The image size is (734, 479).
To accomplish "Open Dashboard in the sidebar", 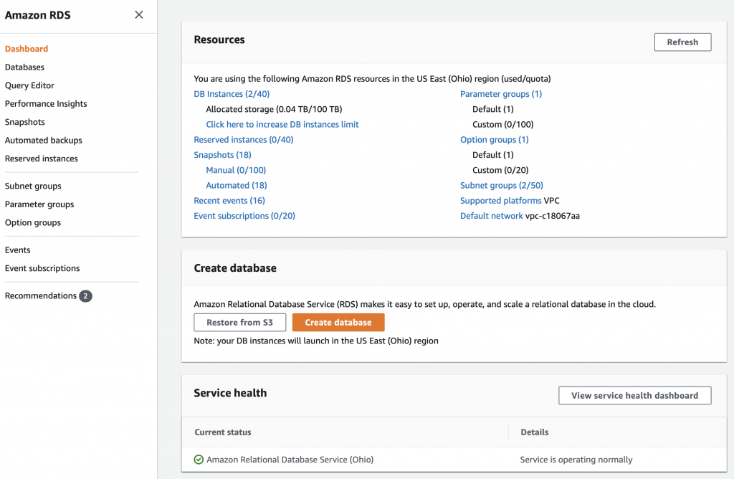I will coord(27,49).
